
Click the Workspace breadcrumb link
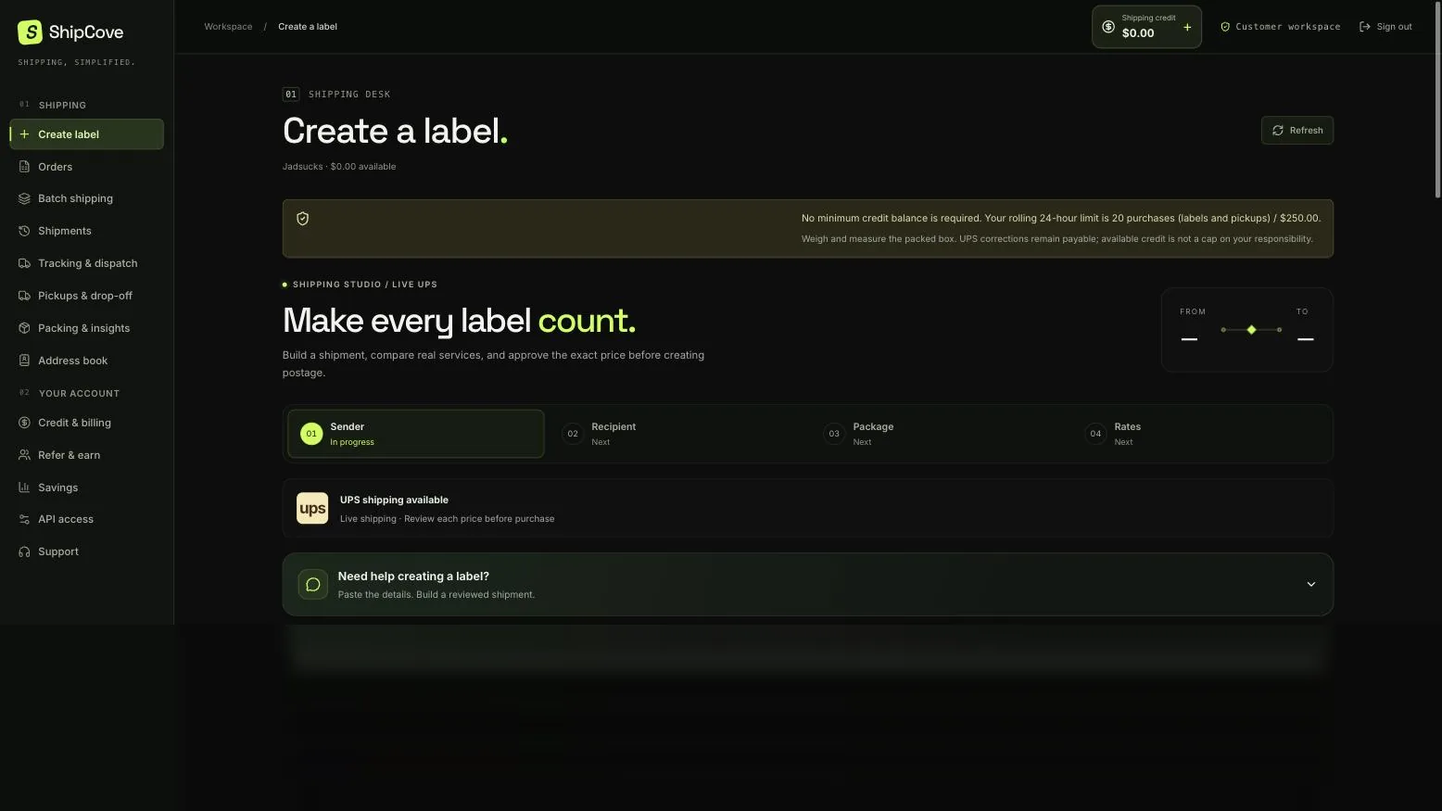tap(228, 27)
